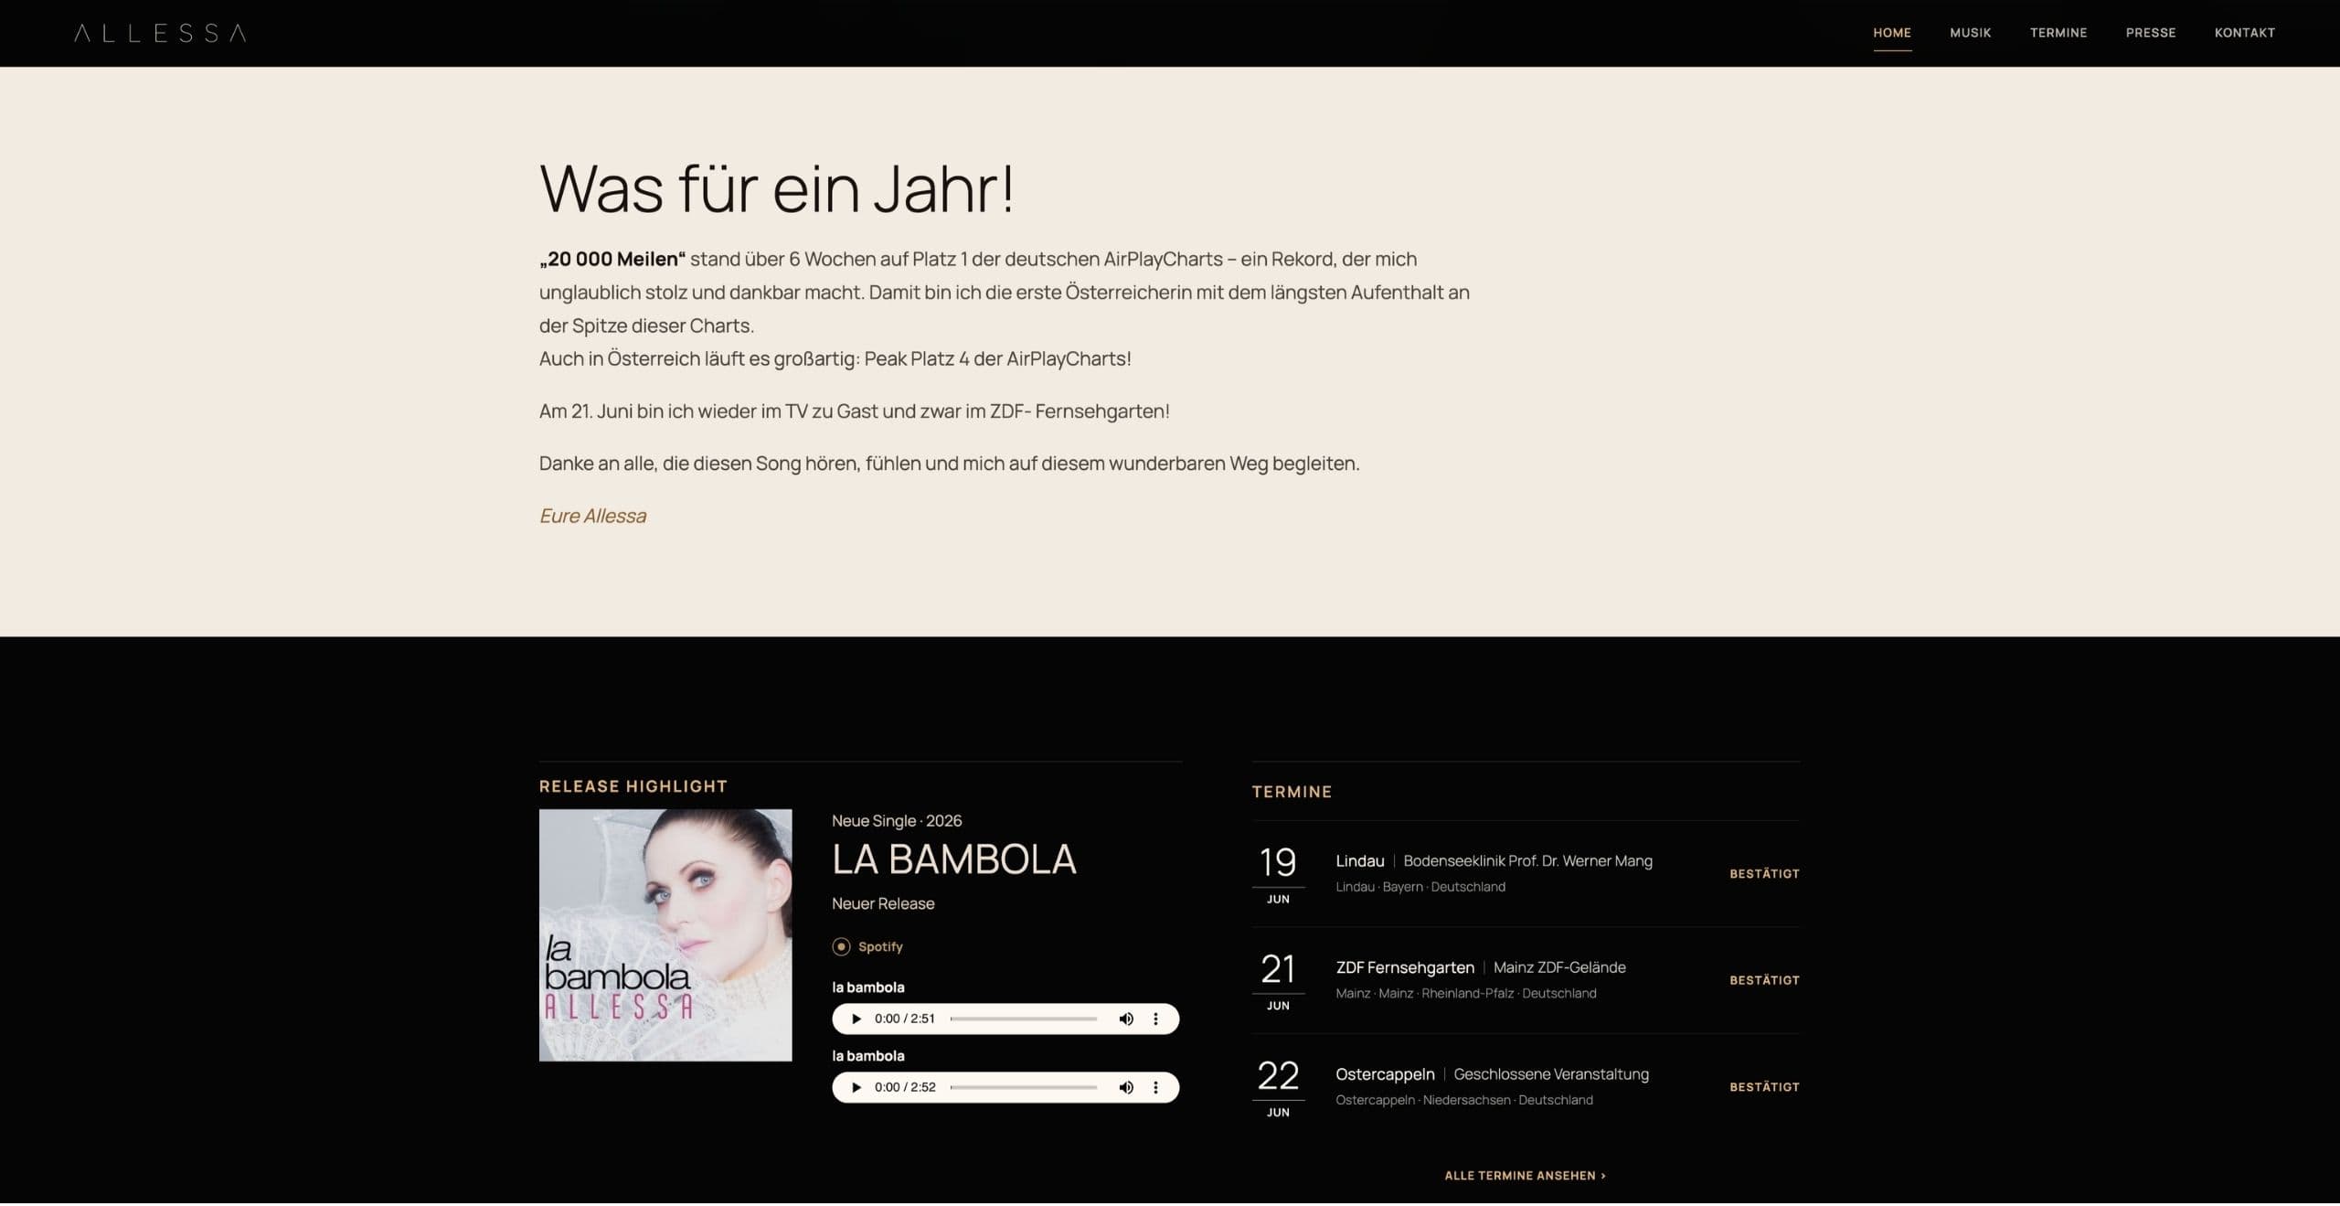Open the la bambola cover artwork
Viewport: 2340px width, 1206px height.
tap(665, 934)
